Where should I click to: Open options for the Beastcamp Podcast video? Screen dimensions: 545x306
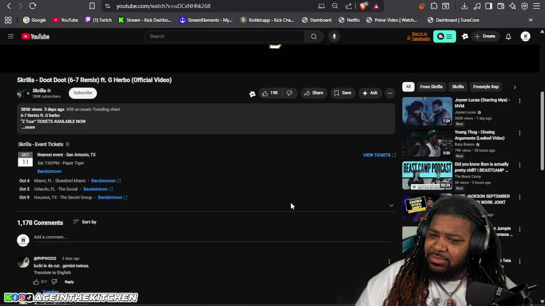pyautogui.click(x=519, y=165)
